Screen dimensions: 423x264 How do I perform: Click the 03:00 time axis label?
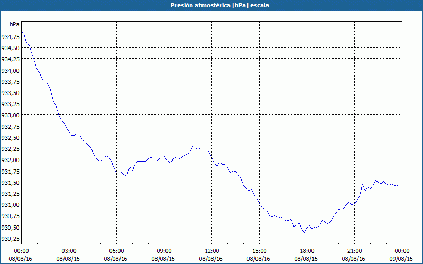coord(69,251)
